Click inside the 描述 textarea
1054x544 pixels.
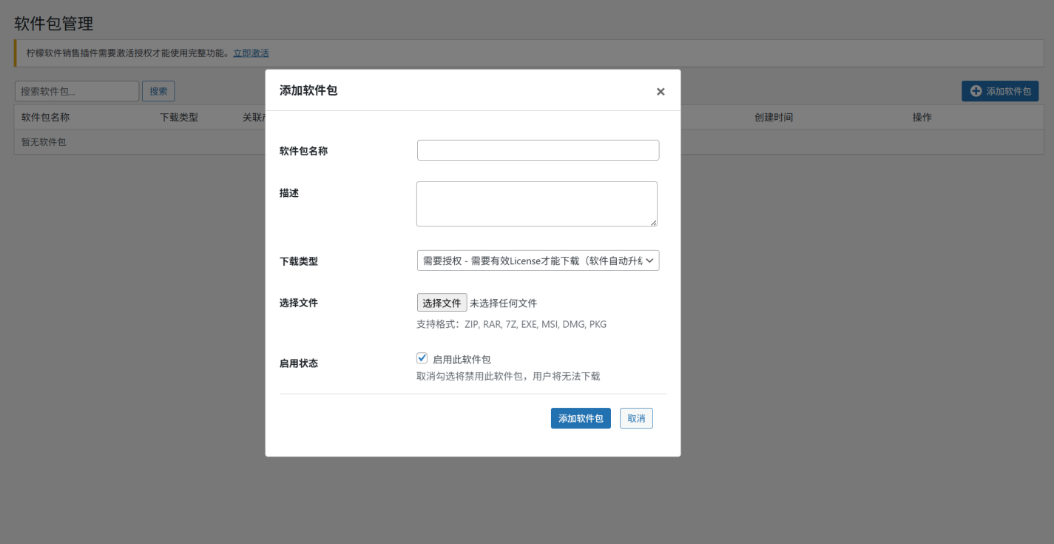pyautogui.click(x=536, y=204)
